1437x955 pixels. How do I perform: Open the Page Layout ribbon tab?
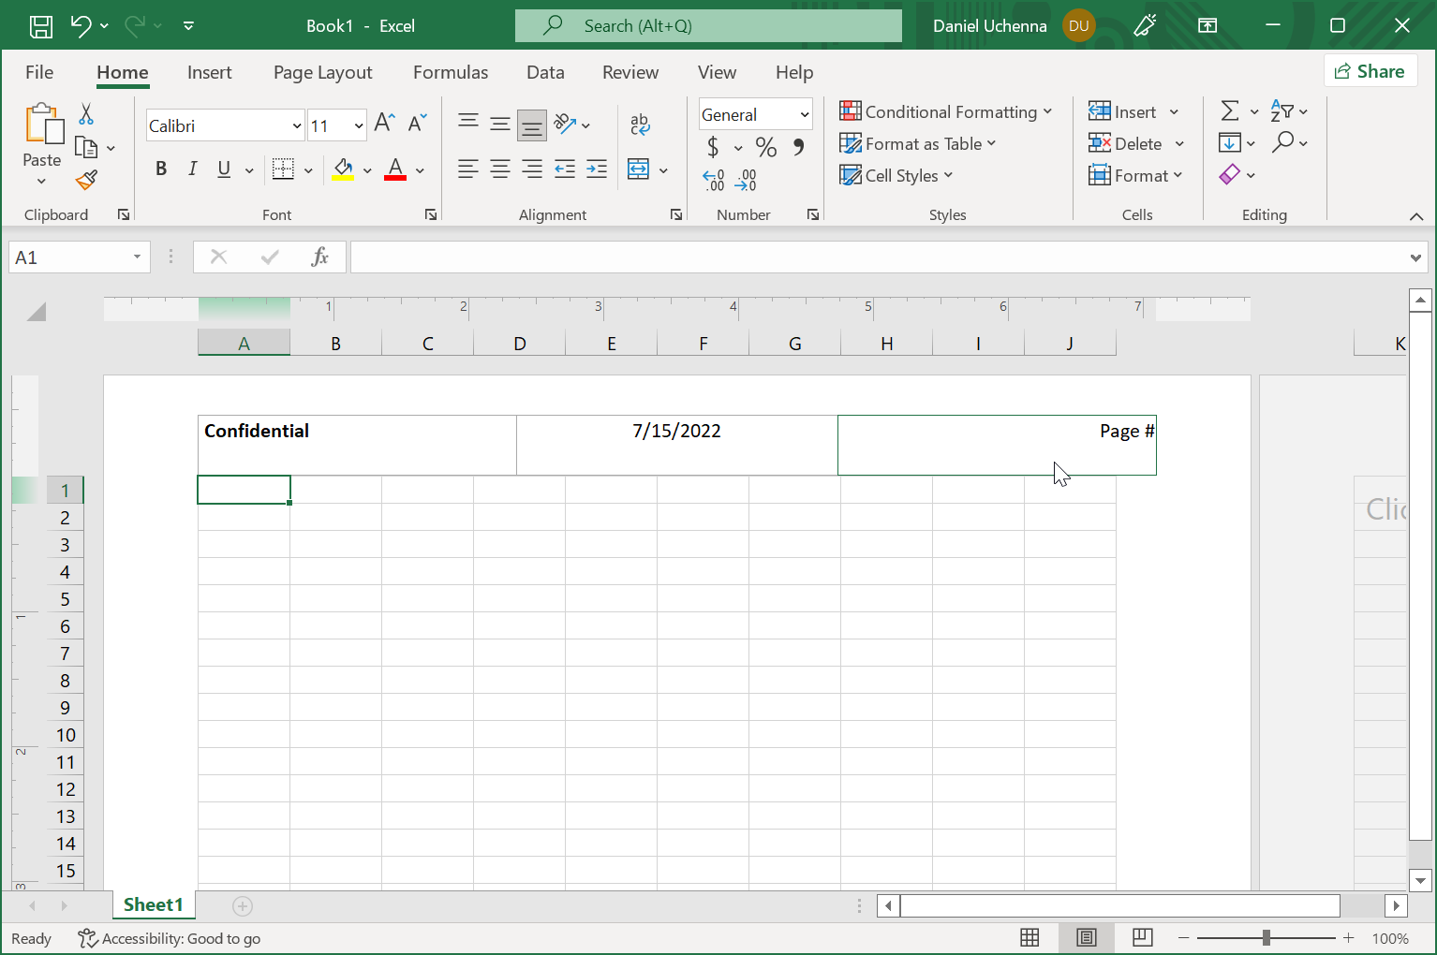coord(322,72)
